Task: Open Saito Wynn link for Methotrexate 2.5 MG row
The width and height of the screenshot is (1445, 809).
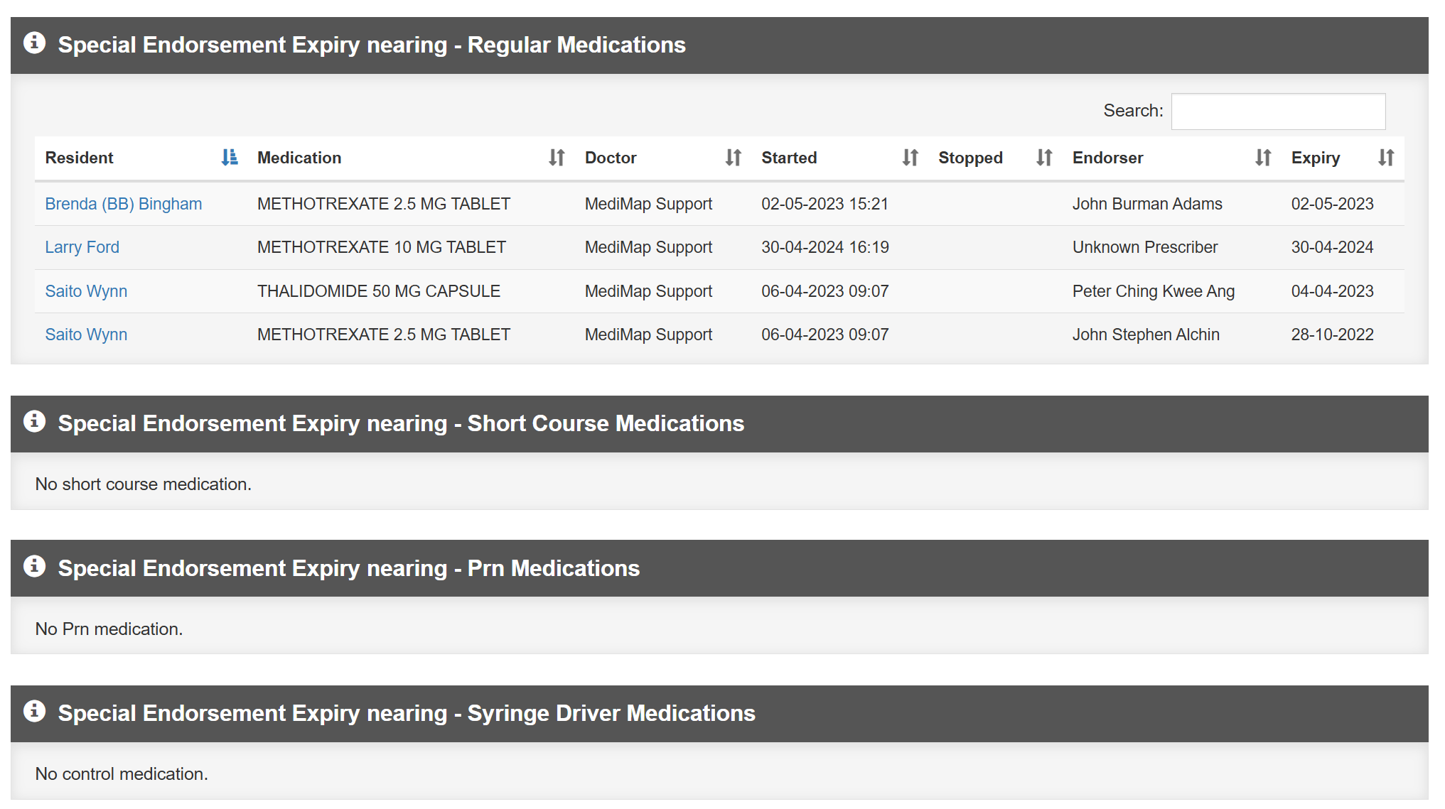Action: [x=86, y=335]
